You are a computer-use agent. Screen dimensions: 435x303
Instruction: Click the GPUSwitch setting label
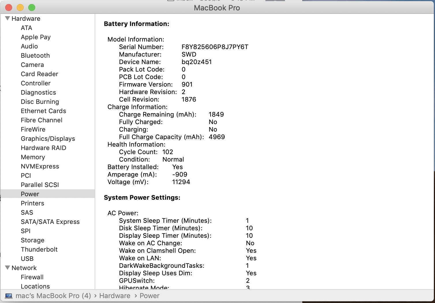click(x=137, y=280)
